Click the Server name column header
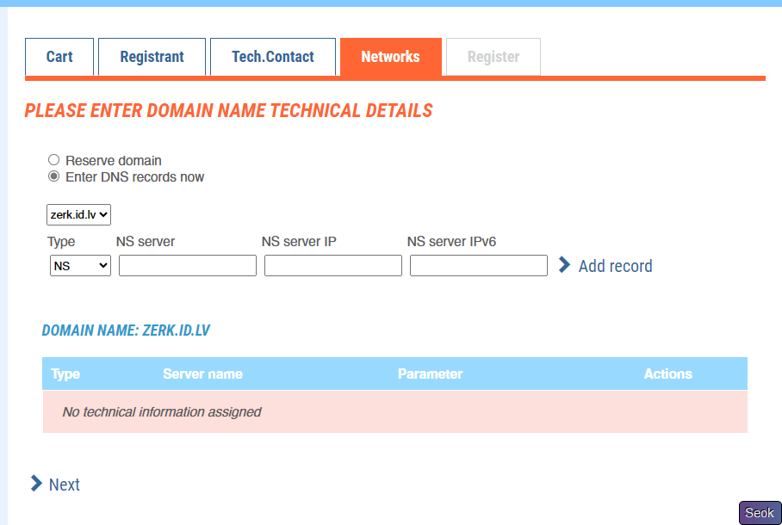The image size is (782, 525). pos(202,374)
